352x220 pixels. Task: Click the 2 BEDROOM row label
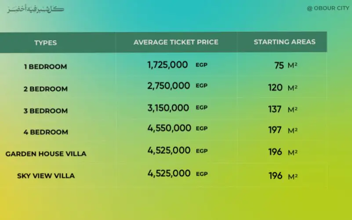point(46,89)
